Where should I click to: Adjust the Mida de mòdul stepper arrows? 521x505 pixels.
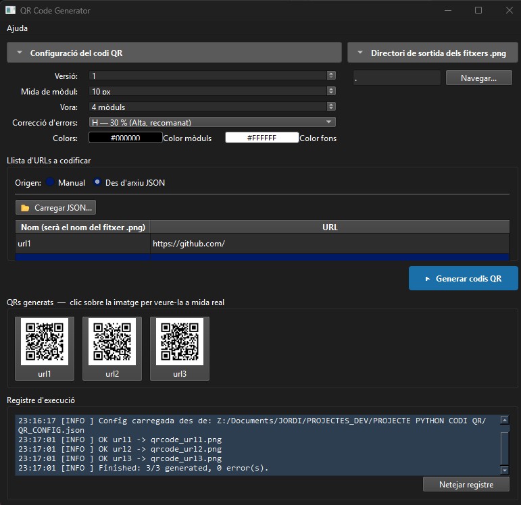331,91
